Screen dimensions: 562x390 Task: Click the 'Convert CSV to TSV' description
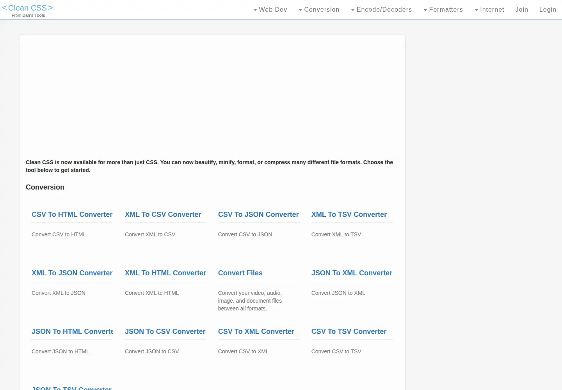[x=336, y=351]
